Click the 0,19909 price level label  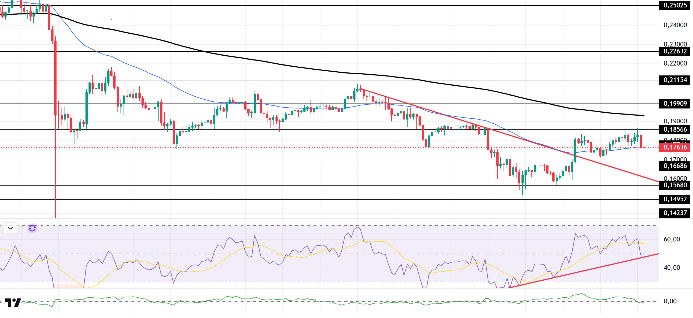coord(675,104)
